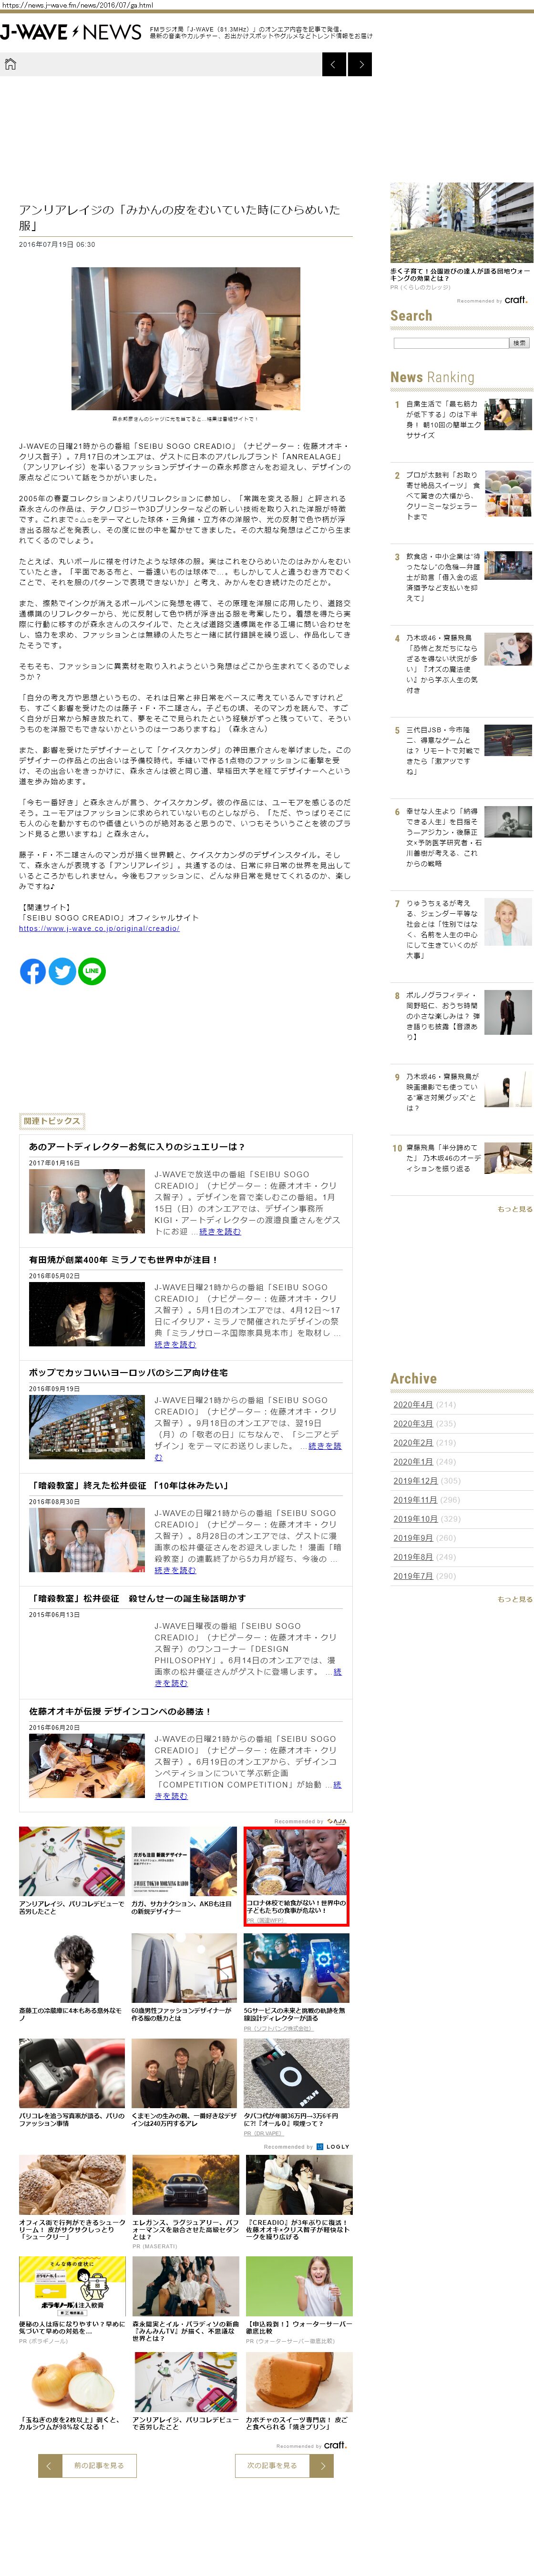Open the 2020年4月 archive link
534x2576 pixels.
pyautogui.click(x=412, y=1404)
